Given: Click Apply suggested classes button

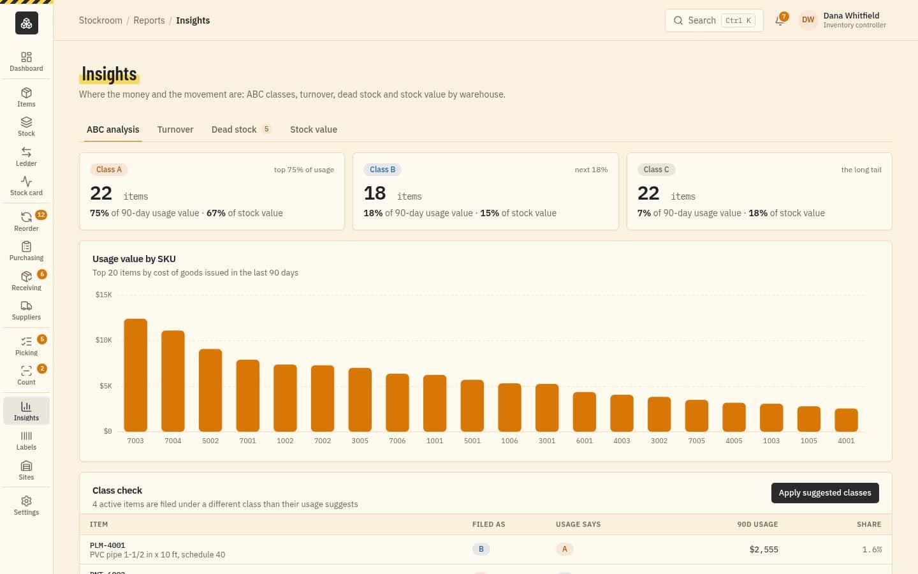Looking at the screenshot, I should click(825, 493).
